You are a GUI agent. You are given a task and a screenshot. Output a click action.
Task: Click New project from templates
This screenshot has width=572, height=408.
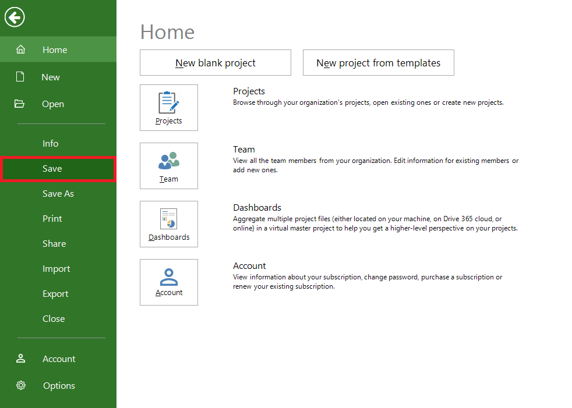pyautogui.click(x=378, y=62)
